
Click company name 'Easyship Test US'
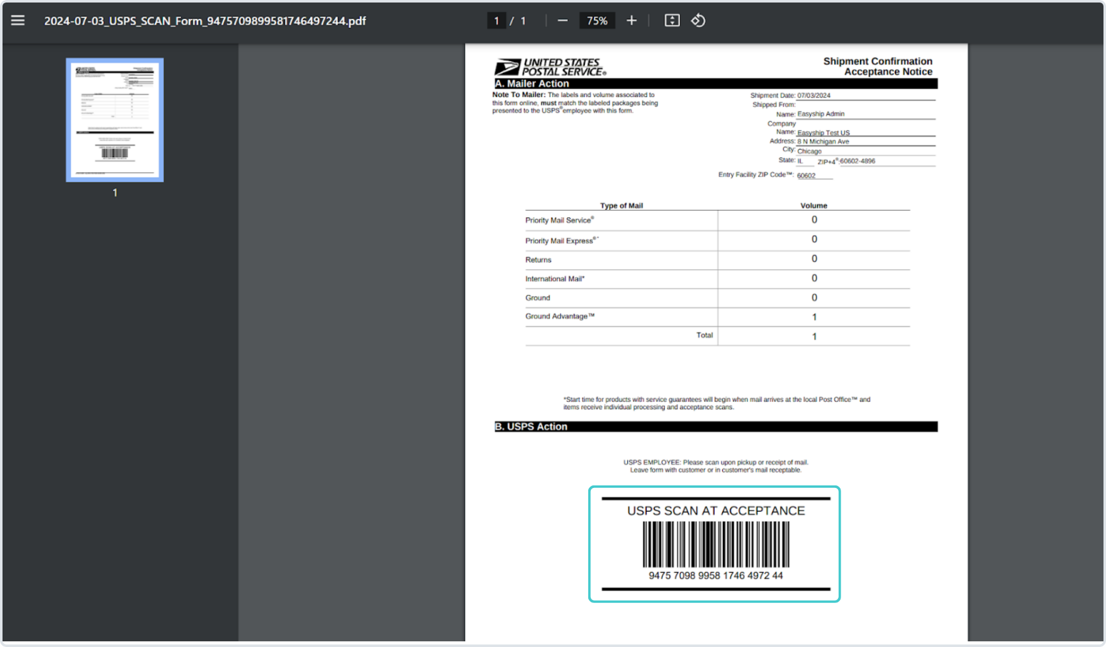(x=824, y=133)
